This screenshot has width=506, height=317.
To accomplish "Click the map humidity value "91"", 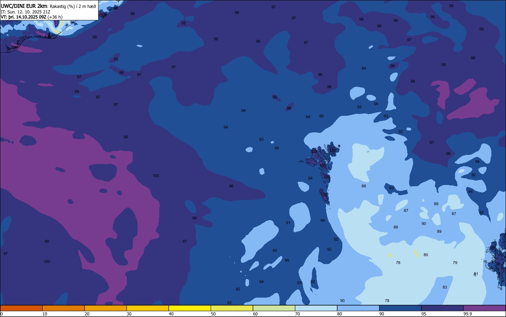I will point(288,223).
